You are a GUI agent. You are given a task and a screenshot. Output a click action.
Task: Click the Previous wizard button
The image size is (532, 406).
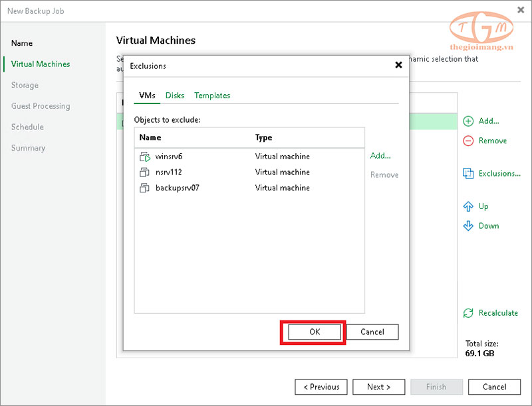[321, 387]
